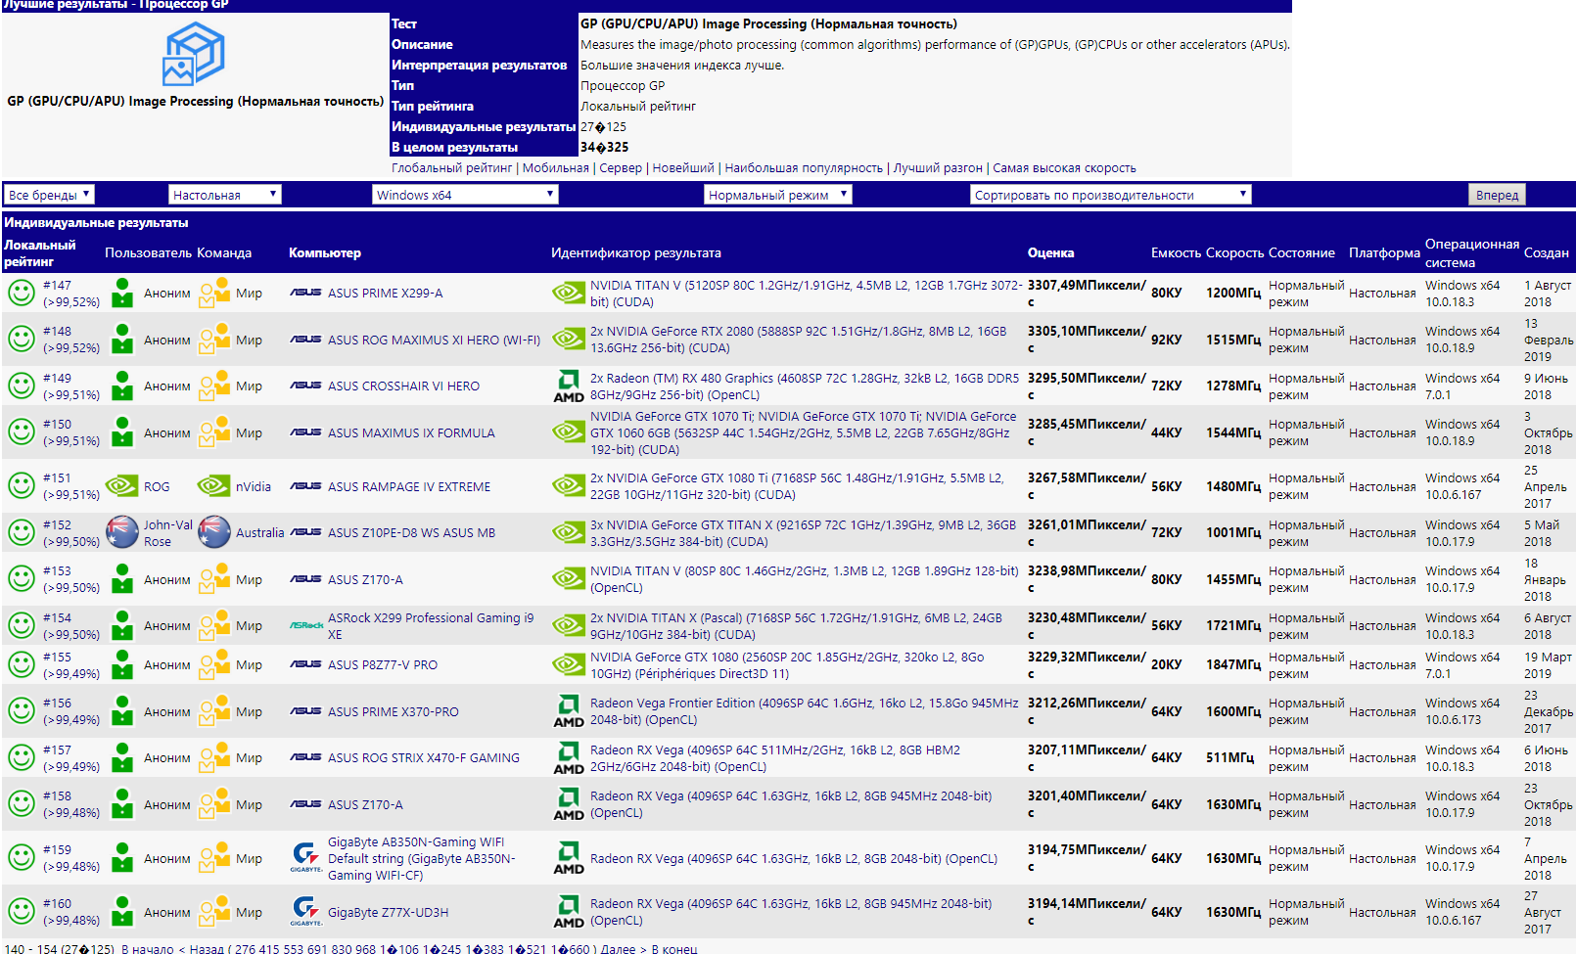This screenshot has width=1576, height=954.
Task: Click the NVIDIA logo beside team nVidia
Action: tap(213, 486)
